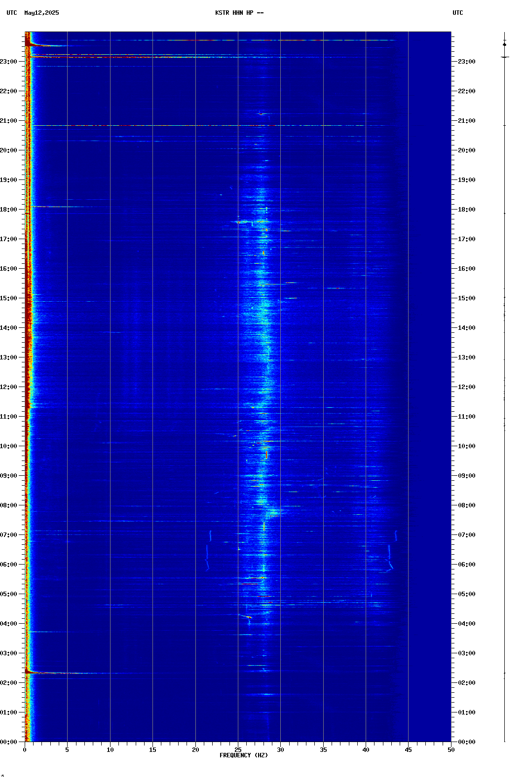This screenshot has width=526, height=781.
Task: Click 21:00 on the right time axis
Action: tap(467, 121)
